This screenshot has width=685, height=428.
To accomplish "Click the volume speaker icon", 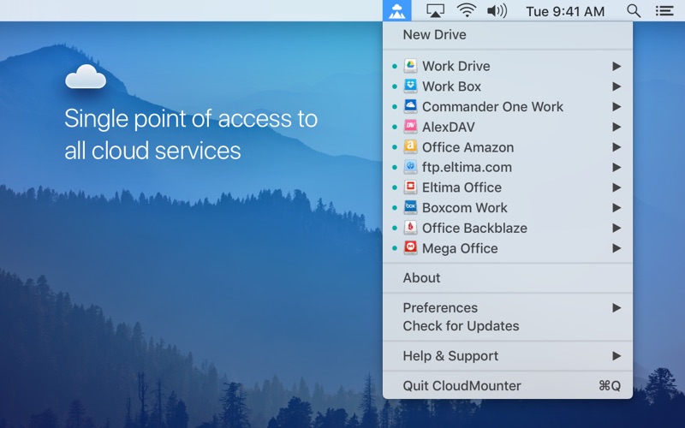I will click(497, 10).
